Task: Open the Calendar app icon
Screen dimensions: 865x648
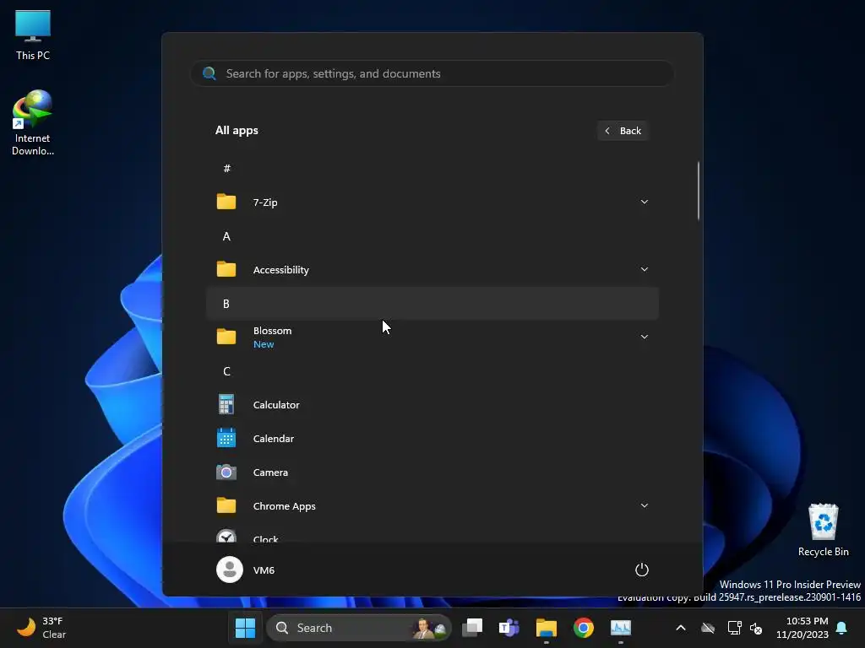Action: pos(226,438)
